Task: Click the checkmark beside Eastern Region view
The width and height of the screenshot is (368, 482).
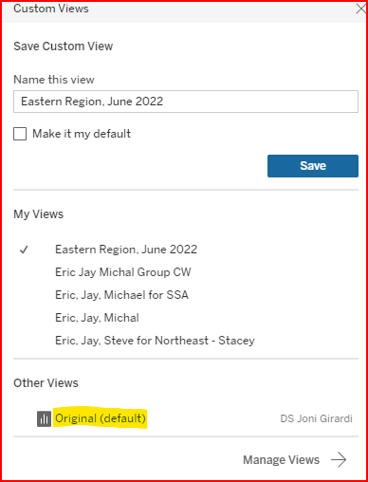Action: 24,250
